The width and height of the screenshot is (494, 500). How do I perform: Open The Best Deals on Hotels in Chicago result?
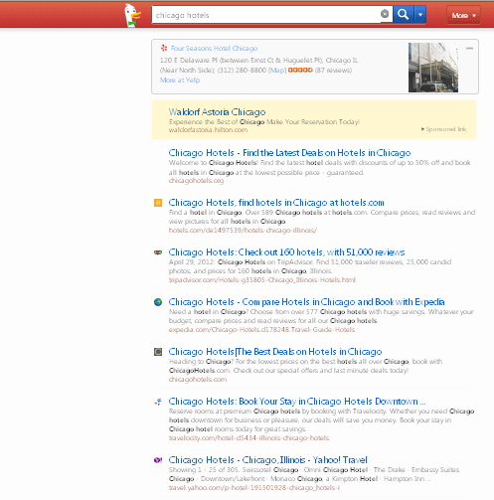point(275,352)
